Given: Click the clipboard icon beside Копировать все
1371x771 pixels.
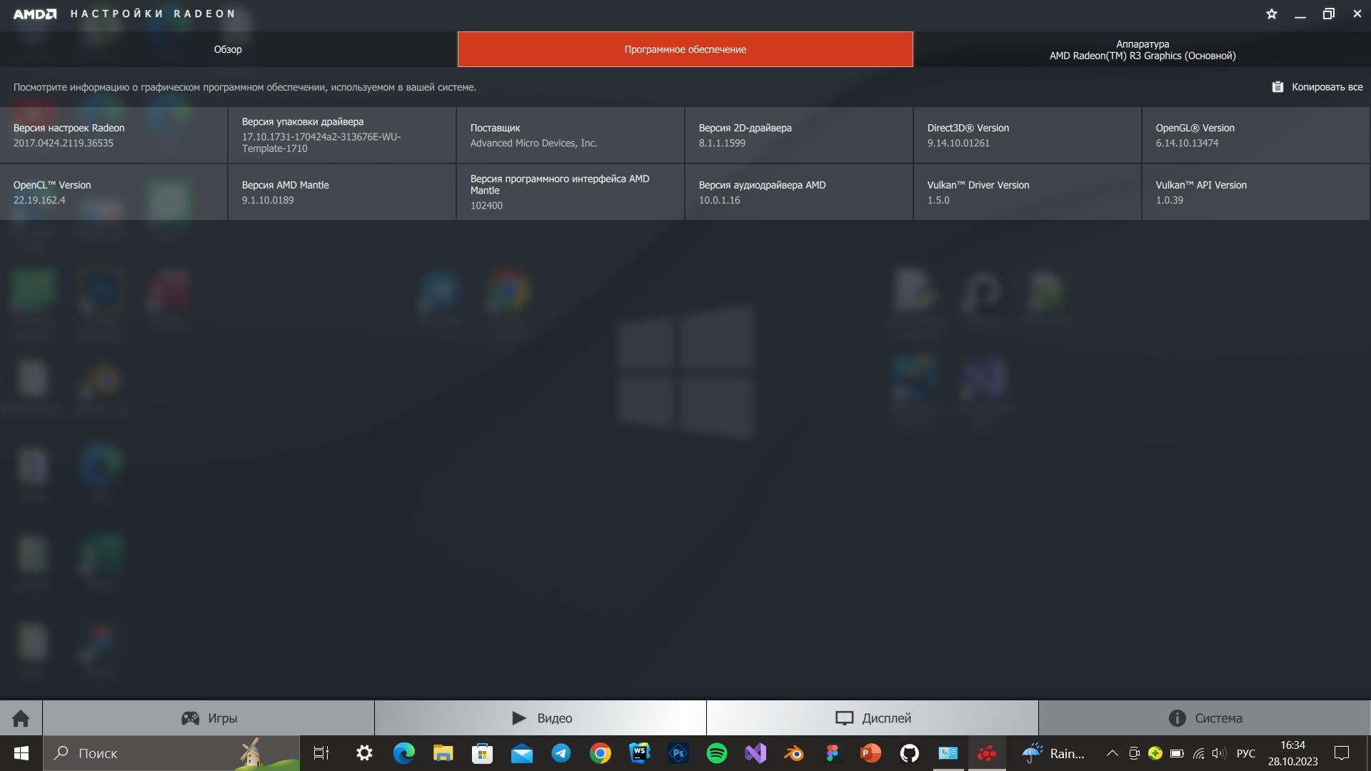Looking at the screenshot, I should click(1277, 87).
